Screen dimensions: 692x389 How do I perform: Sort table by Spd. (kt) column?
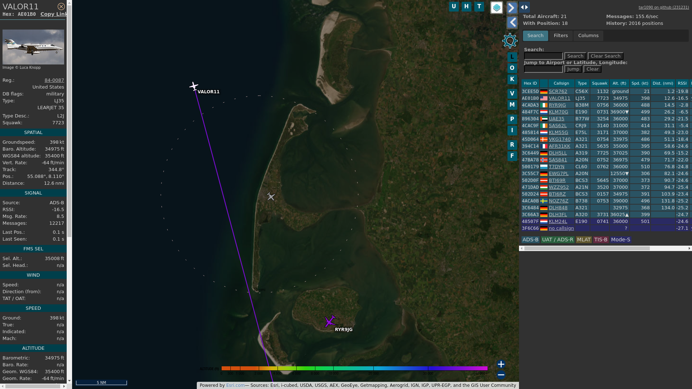(x=640, y=83)
